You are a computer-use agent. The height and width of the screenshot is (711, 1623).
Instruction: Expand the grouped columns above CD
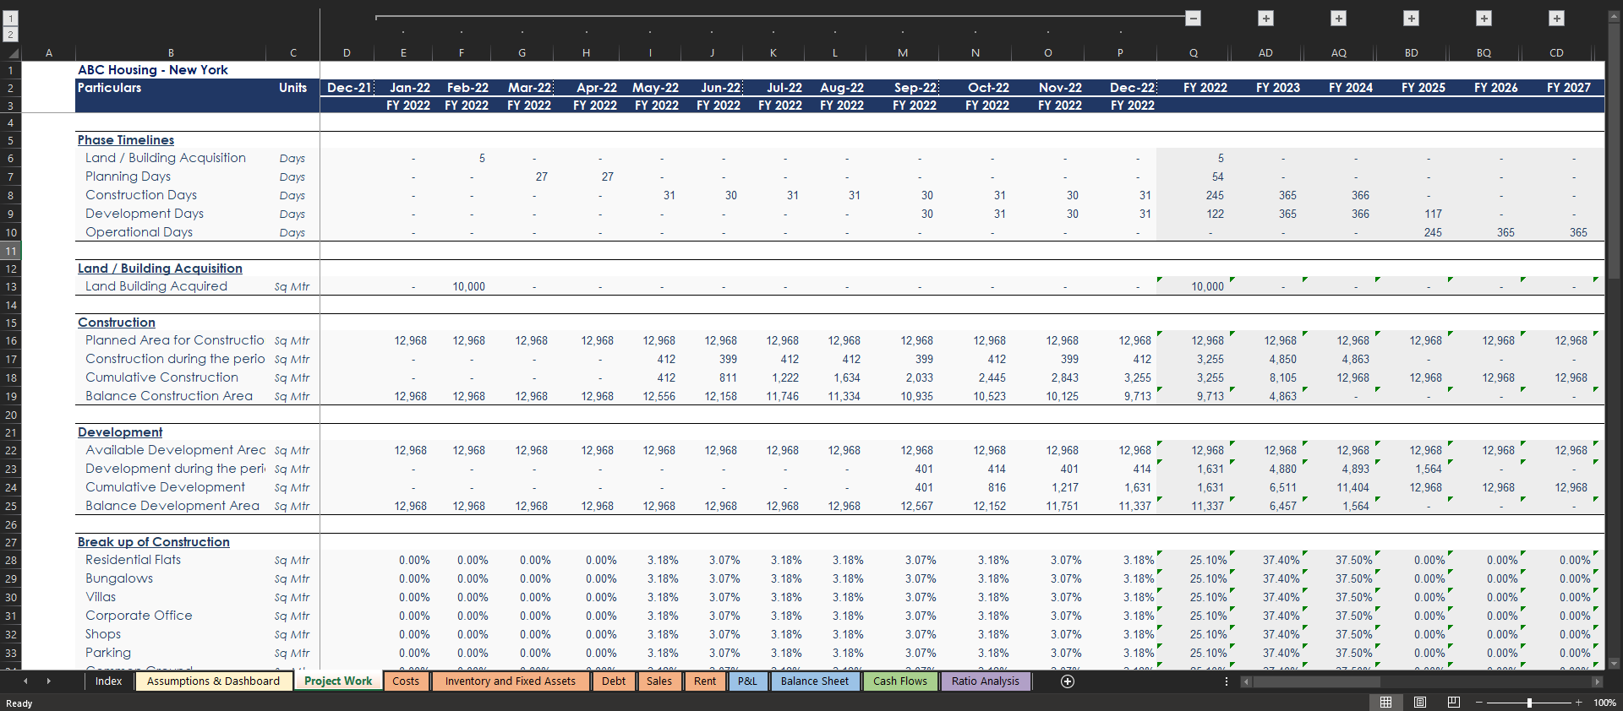coord(1556,18)
